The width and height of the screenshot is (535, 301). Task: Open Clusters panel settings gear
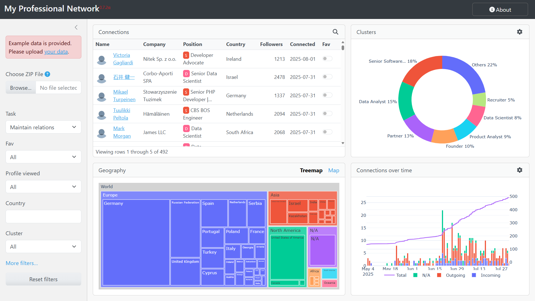[x=520, y=32]
